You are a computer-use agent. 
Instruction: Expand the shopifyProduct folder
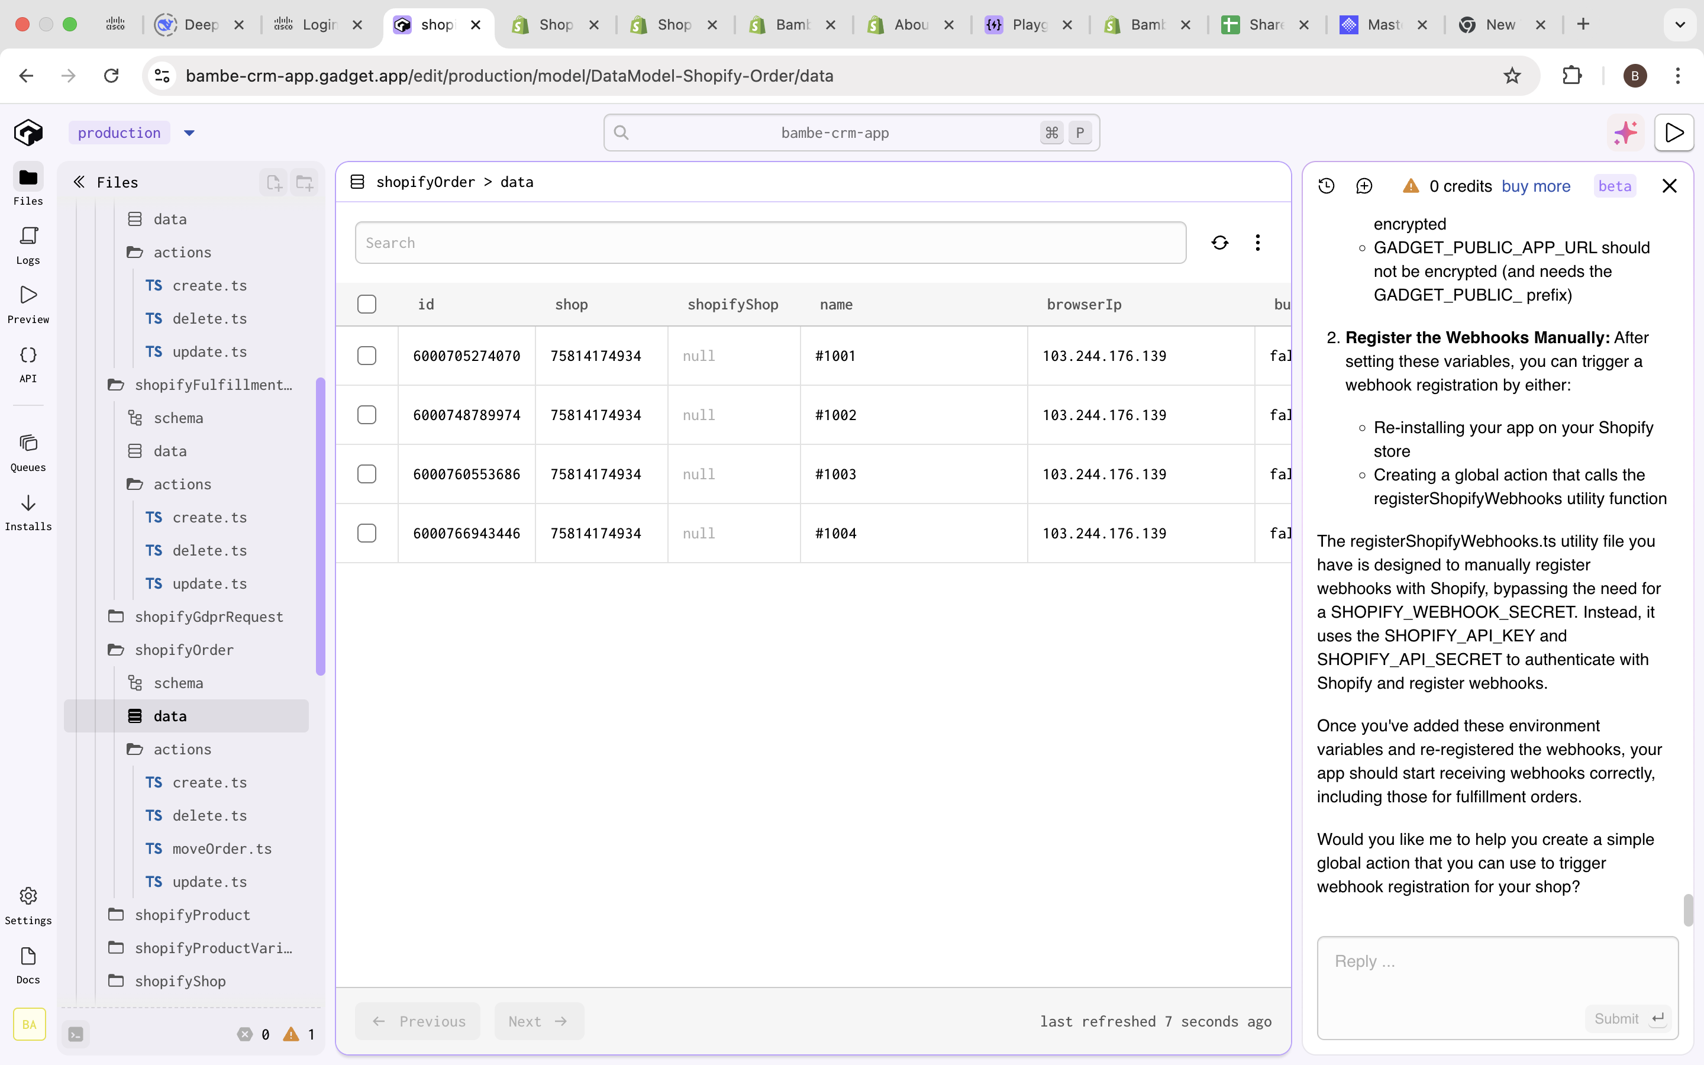coord(192,914)
